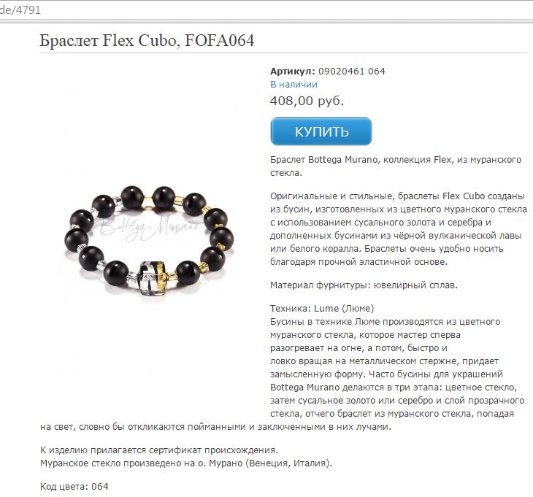Click the glass cube bead in the photo
533x497 pixels.
(153, 277)
